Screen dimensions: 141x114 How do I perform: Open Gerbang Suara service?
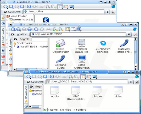(x=60, y=62)
